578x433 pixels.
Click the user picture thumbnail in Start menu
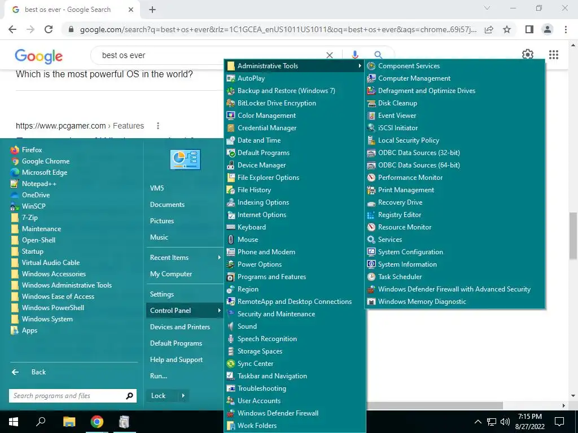(185, 160)
